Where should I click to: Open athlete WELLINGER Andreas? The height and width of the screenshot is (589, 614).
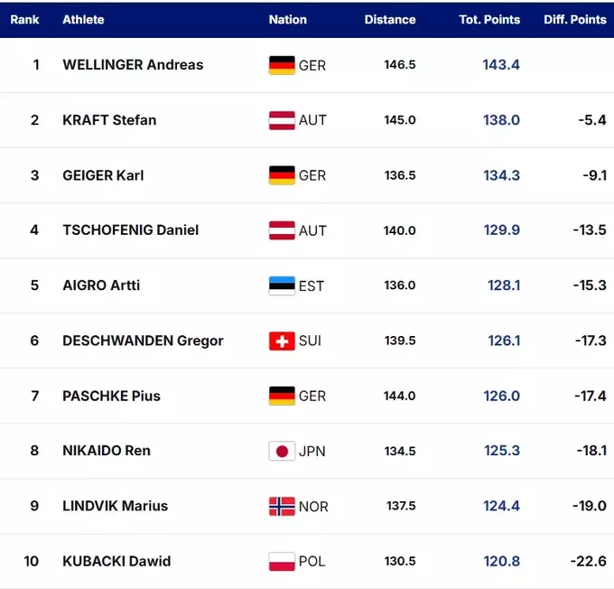point(133,65)
